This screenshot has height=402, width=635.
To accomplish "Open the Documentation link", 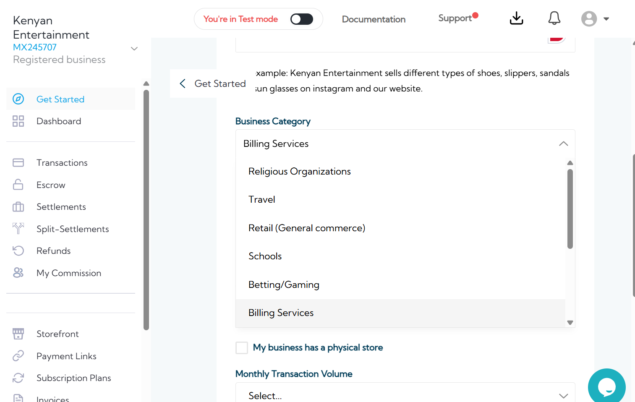I will tap(374, 19).
